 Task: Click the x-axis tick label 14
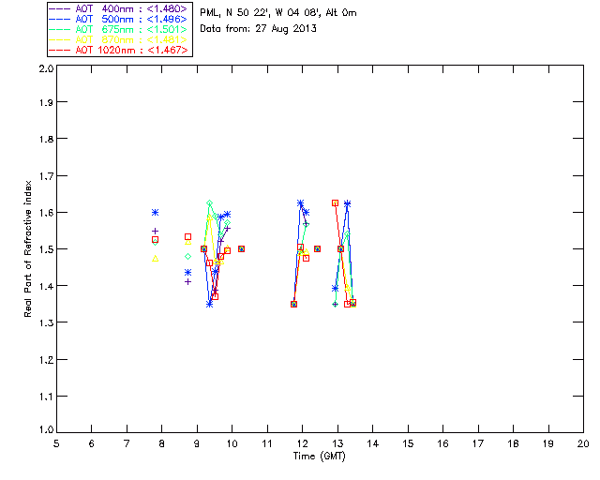coord(373,443)
